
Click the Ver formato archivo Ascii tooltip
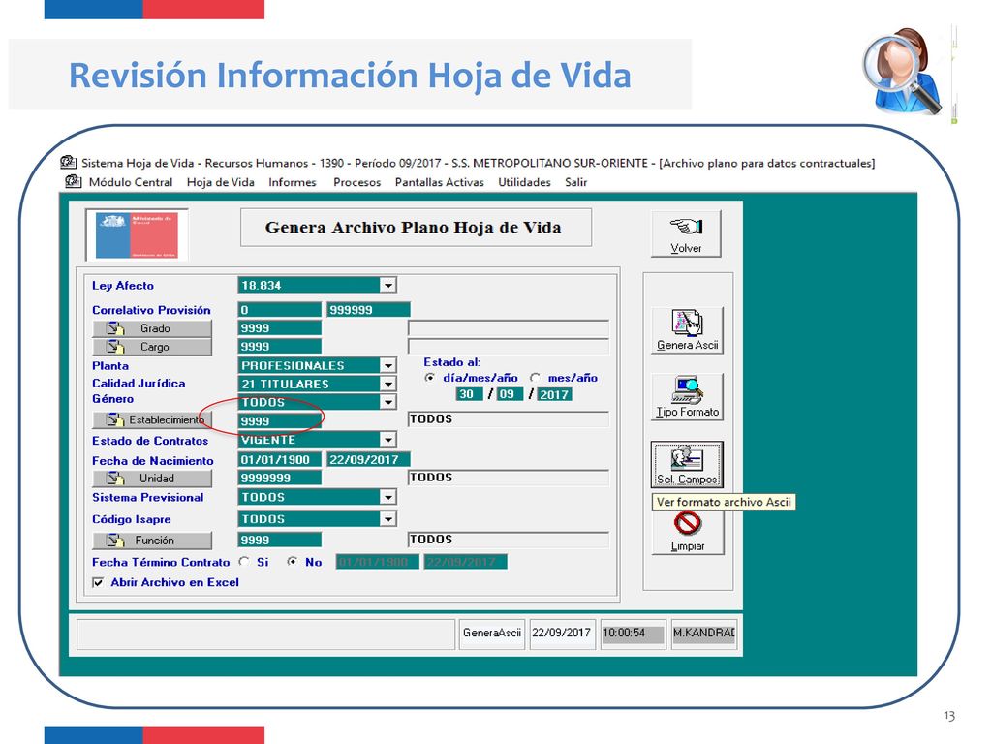tap(724, 502)
